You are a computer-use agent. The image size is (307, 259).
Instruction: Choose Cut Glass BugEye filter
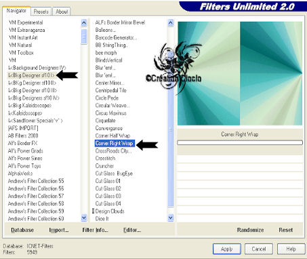coord(114,174)
